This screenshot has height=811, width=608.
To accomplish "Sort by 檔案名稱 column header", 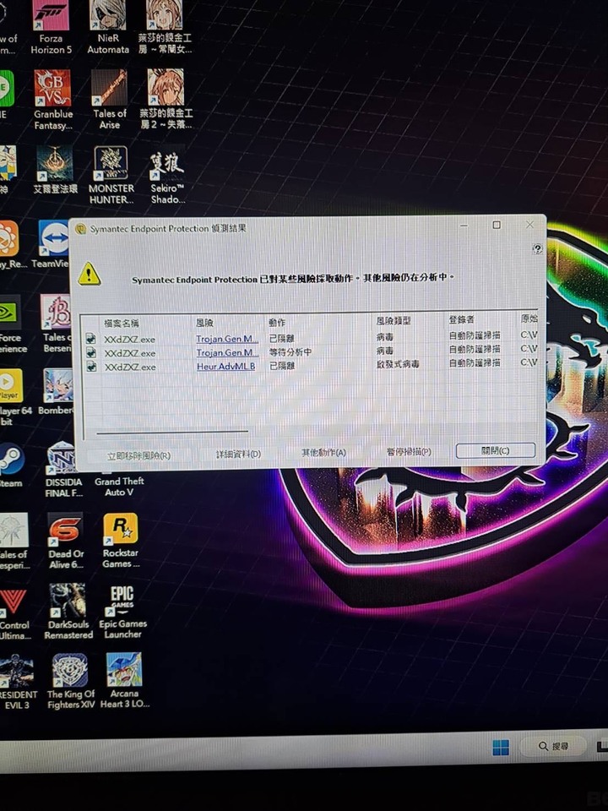I will 121,324.
